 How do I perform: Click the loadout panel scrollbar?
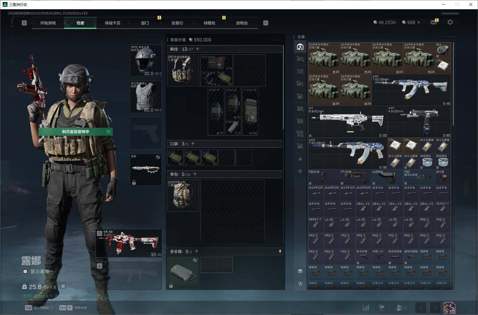pyautogui.click(x=283, y=87)
